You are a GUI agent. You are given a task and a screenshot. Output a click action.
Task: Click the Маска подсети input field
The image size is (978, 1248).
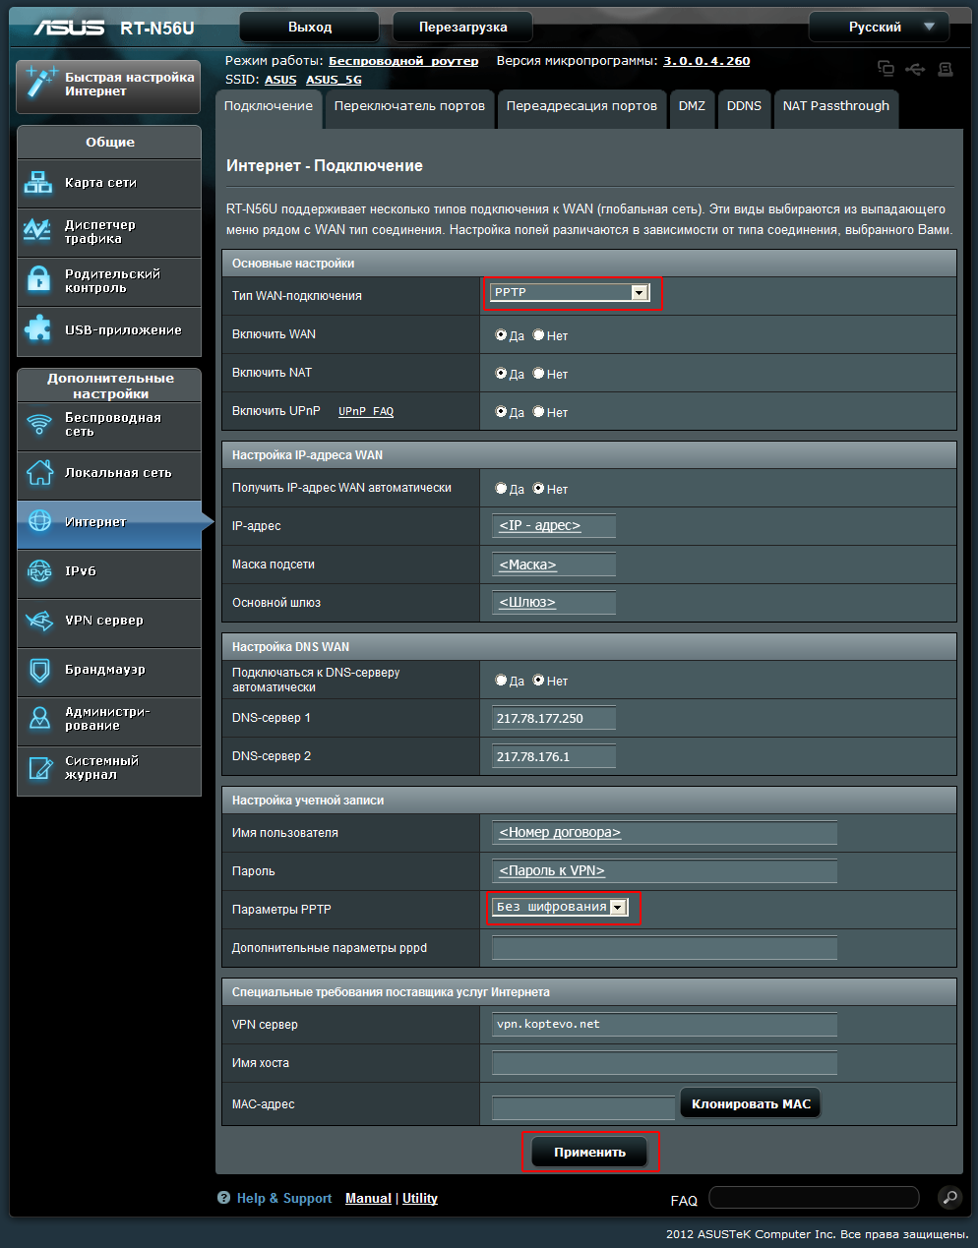click(x=554, y=565)
